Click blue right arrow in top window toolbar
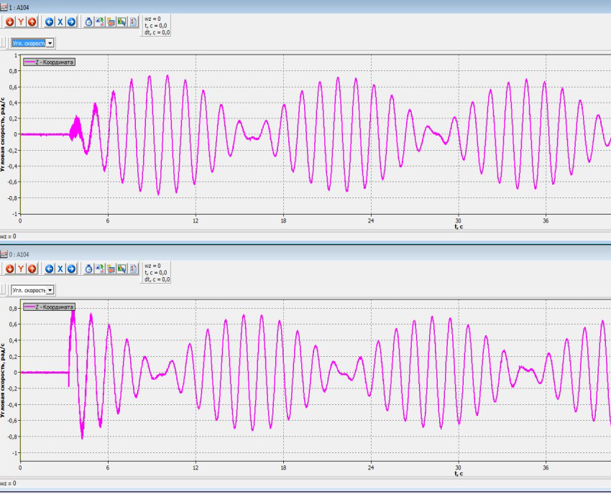The height and width of the screenshot is (494, 611). click(71, 22)
